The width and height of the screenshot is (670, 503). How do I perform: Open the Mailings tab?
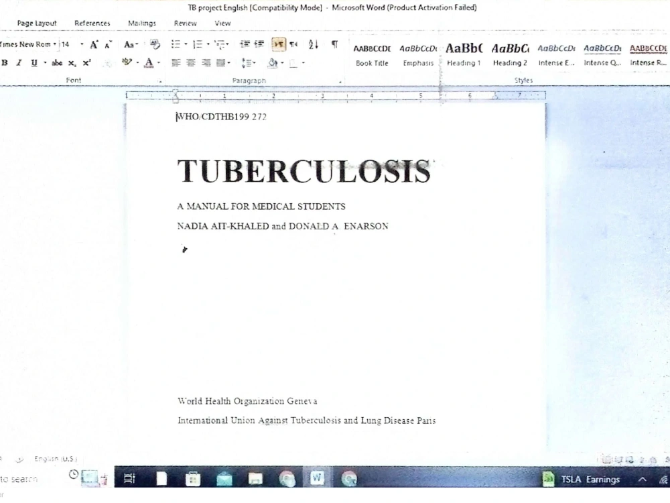coord(142,23)
